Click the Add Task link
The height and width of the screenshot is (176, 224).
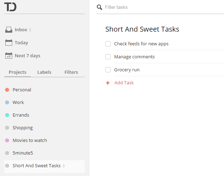(x=124, y=83)
